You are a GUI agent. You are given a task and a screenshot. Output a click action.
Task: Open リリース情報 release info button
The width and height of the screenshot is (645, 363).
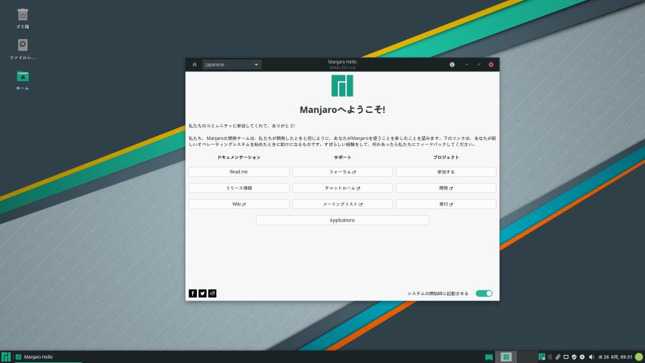(x=239, y=188)
